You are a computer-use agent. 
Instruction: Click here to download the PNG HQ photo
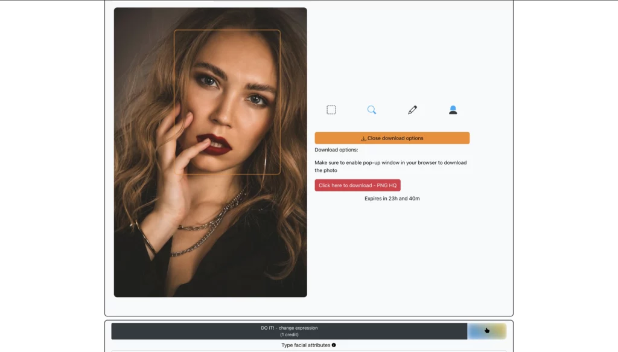pyautogui.click(x=357, y=185)
